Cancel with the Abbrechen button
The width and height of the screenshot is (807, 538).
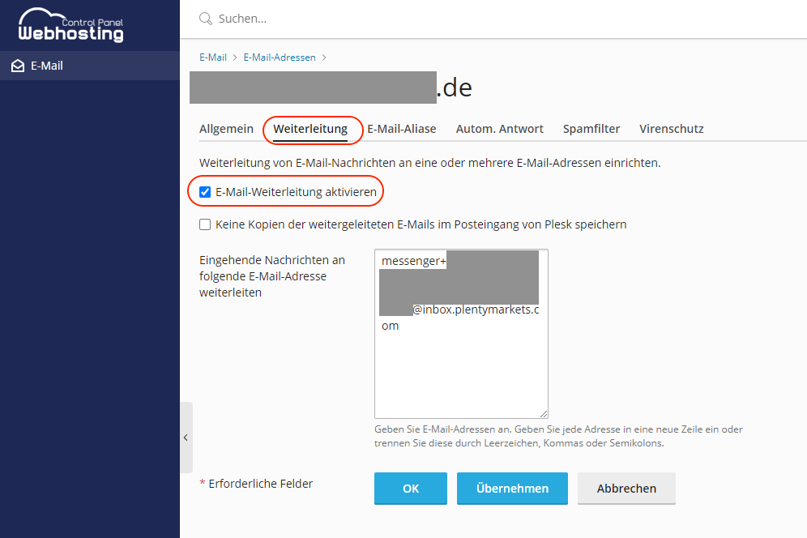click(x=626, y=489)
